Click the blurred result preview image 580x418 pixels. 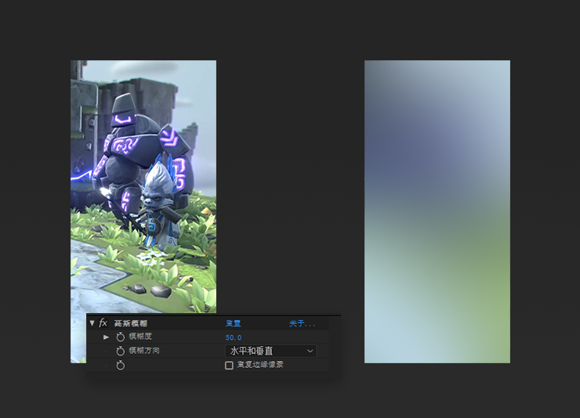(437, 211)
